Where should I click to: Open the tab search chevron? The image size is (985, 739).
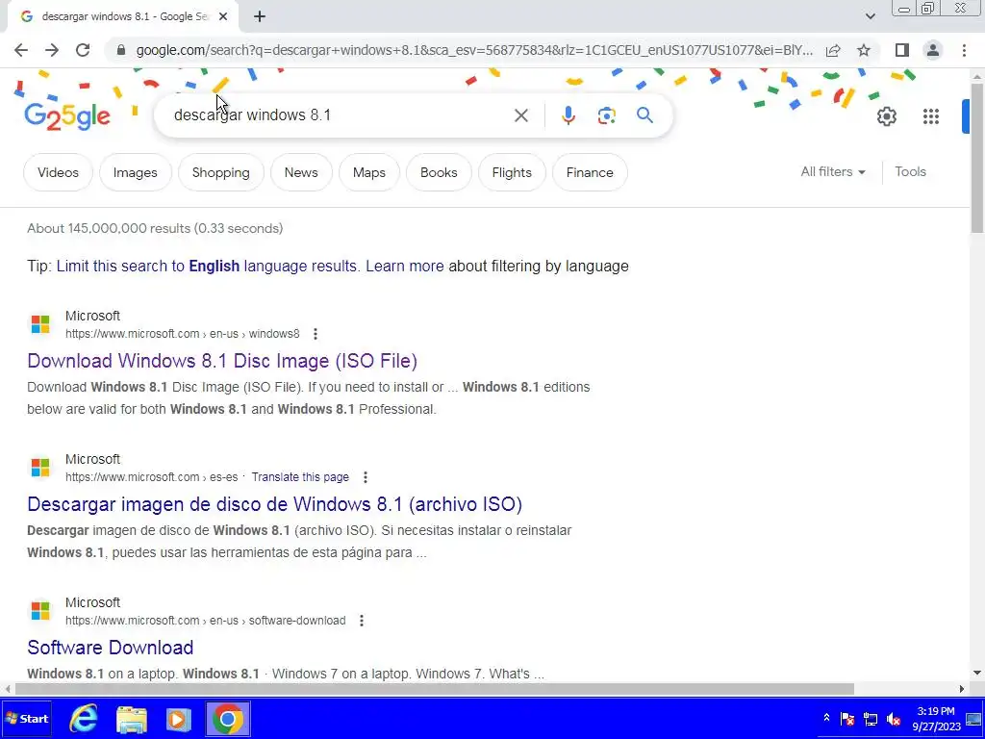click(870, 17)
